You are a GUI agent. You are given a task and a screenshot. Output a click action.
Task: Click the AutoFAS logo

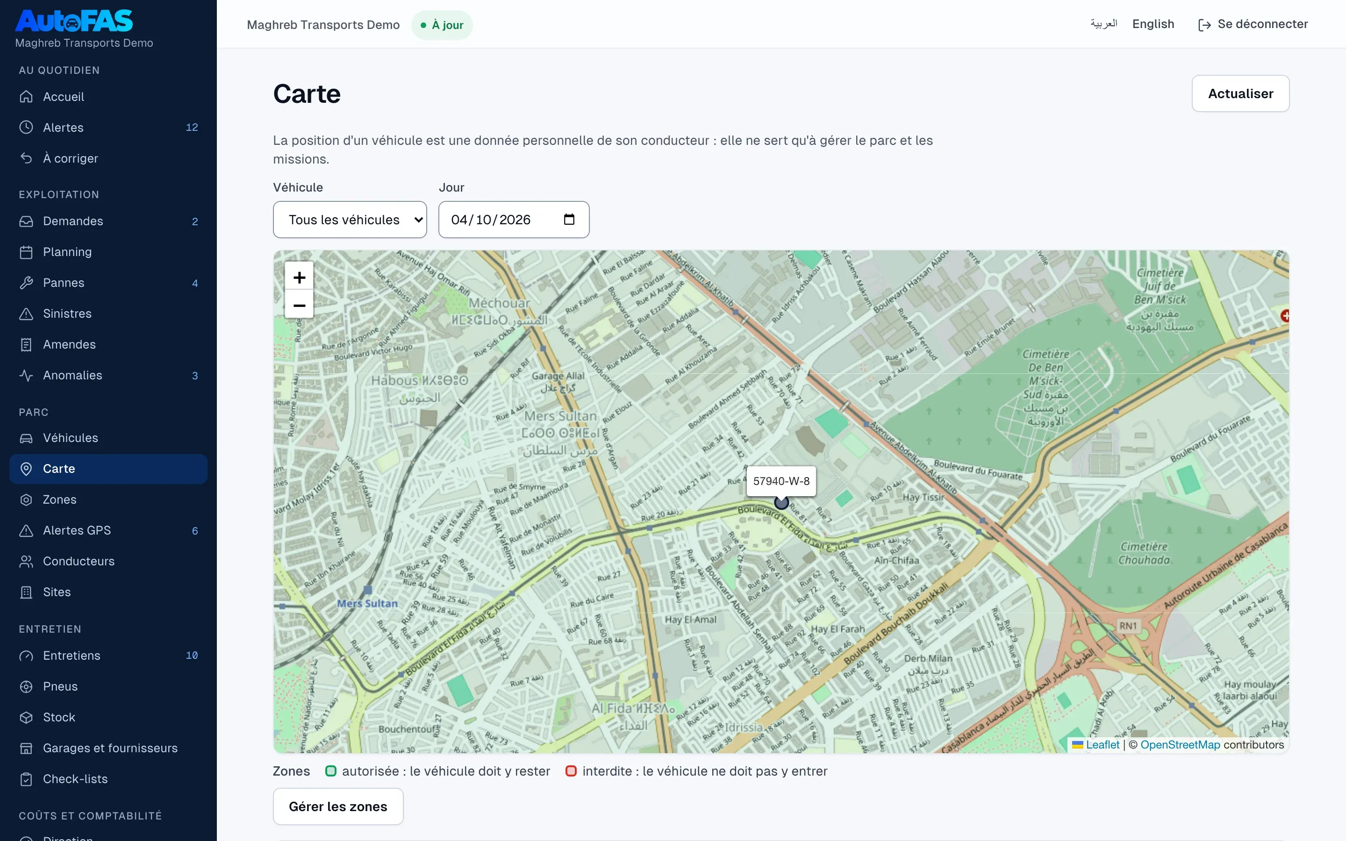click(74, 21)
